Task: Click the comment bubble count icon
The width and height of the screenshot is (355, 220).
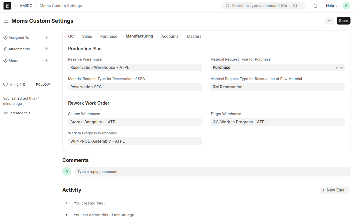Action: [19, 85]
